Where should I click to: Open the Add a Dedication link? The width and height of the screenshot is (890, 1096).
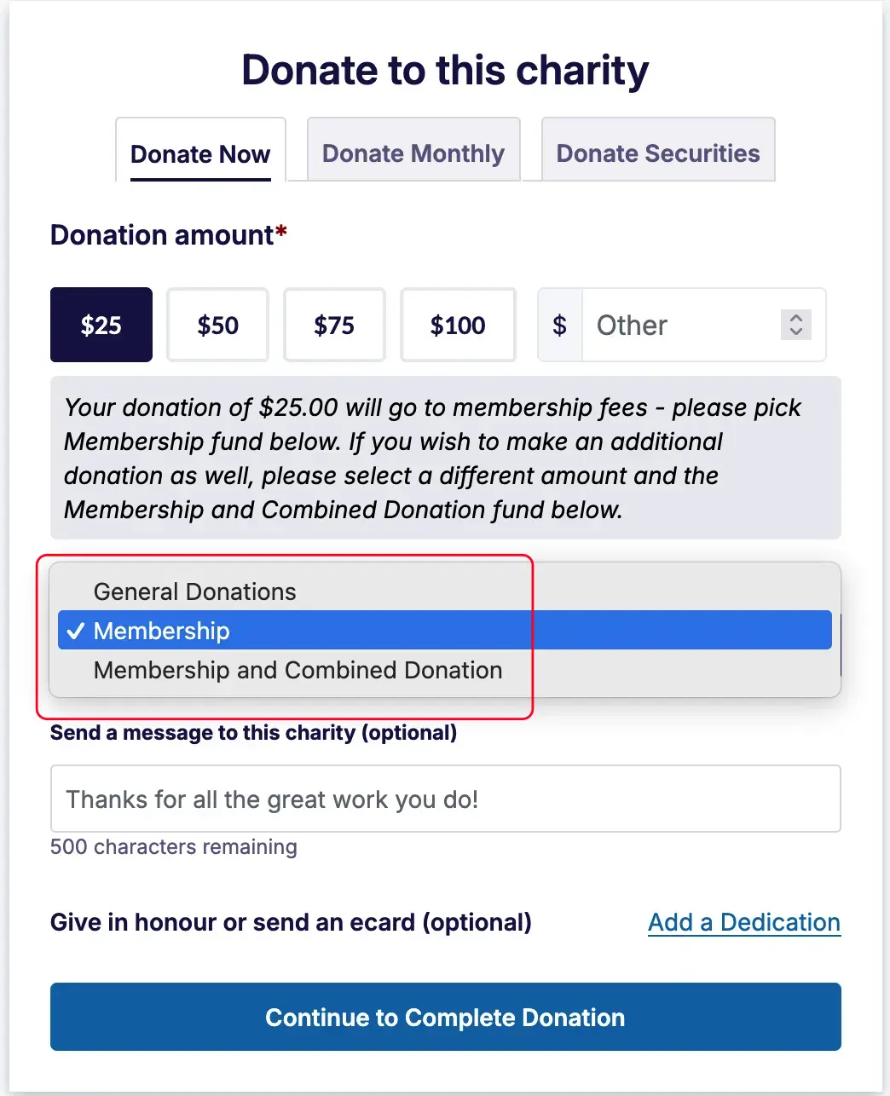(x=744, y=922)
